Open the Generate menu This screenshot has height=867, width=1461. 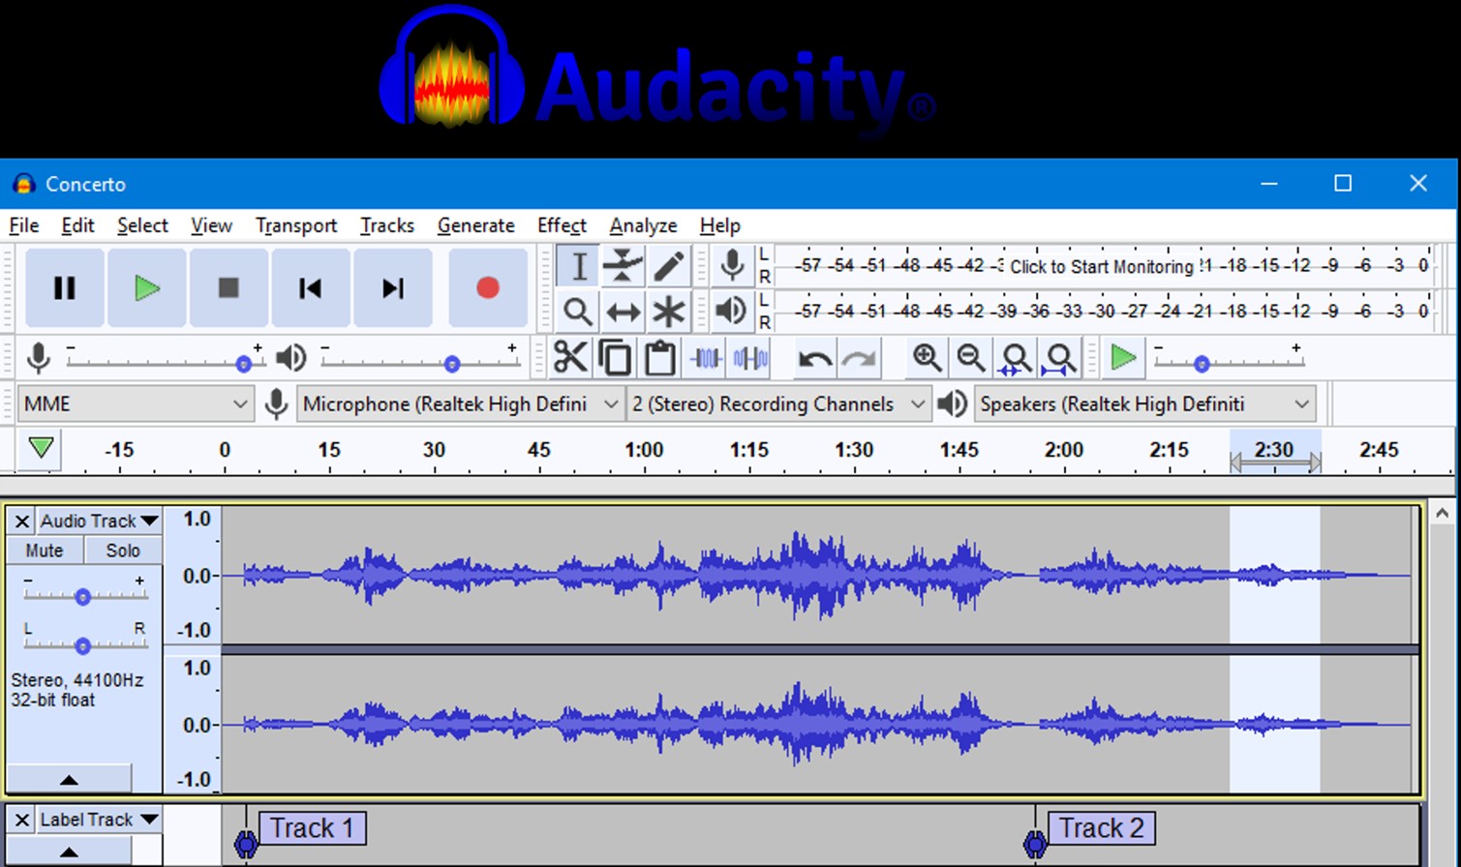pyautogui.click(x=475, y=225)
